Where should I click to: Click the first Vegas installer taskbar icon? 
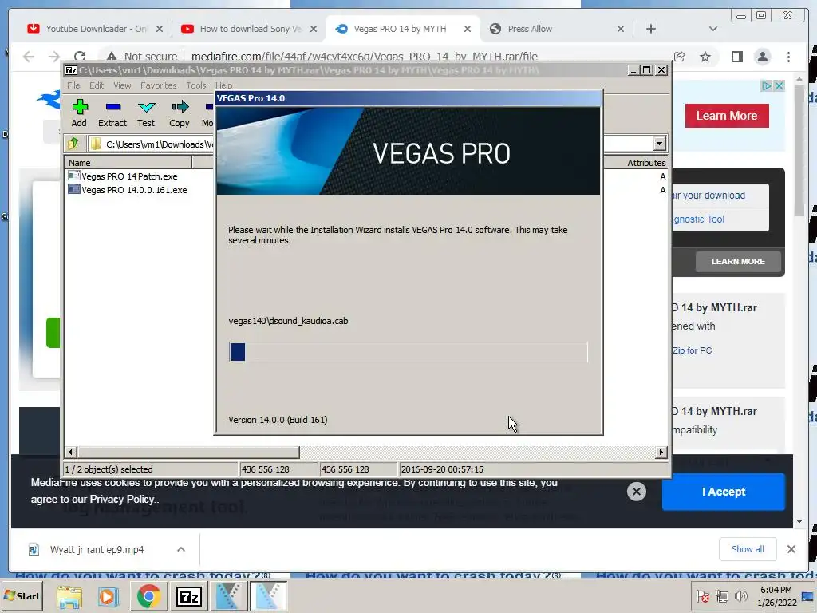pos(228,596)
